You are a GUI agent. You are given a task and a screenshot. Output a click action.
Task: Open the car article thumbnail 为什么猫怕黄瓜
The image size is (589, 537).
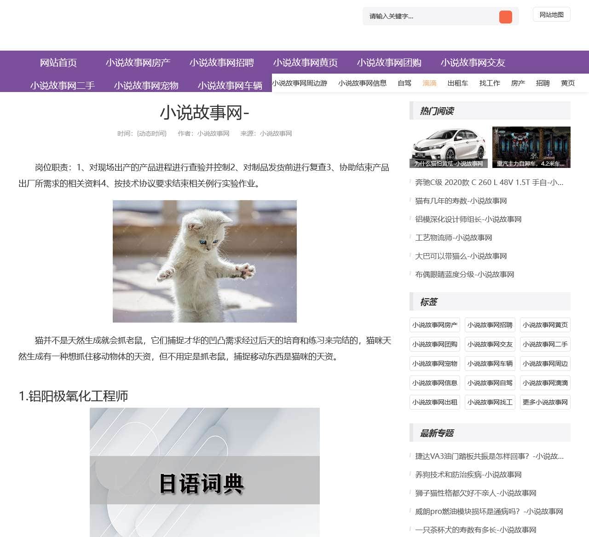coord(448,146)
